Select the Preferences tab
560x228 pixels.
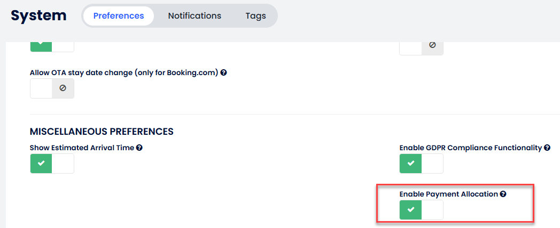click(x=119, y=16)
